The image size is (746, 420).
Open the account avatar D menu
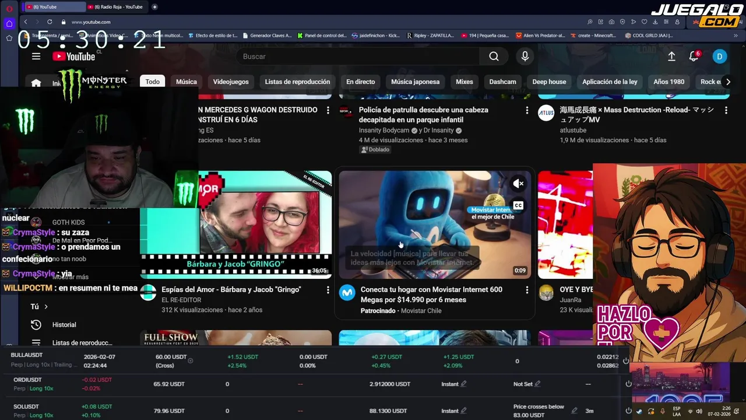[x=719, y=57]
